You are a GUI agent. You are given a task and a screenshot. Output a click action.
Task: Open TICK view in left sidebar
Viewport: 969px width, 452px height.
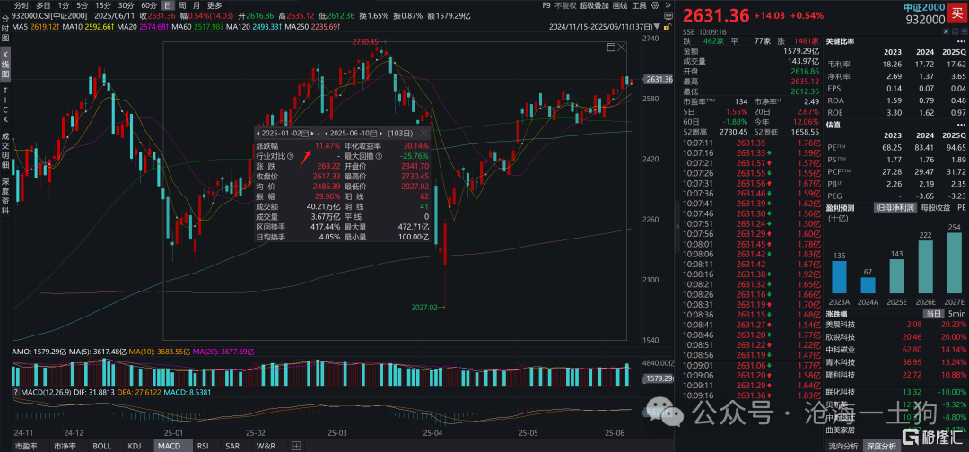(5, 106)
